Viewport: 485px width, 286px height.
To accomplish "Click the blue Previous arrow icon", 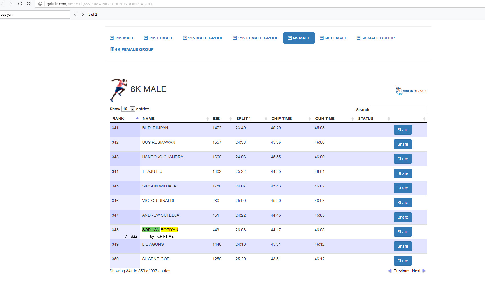I will [x=390, y=271].
